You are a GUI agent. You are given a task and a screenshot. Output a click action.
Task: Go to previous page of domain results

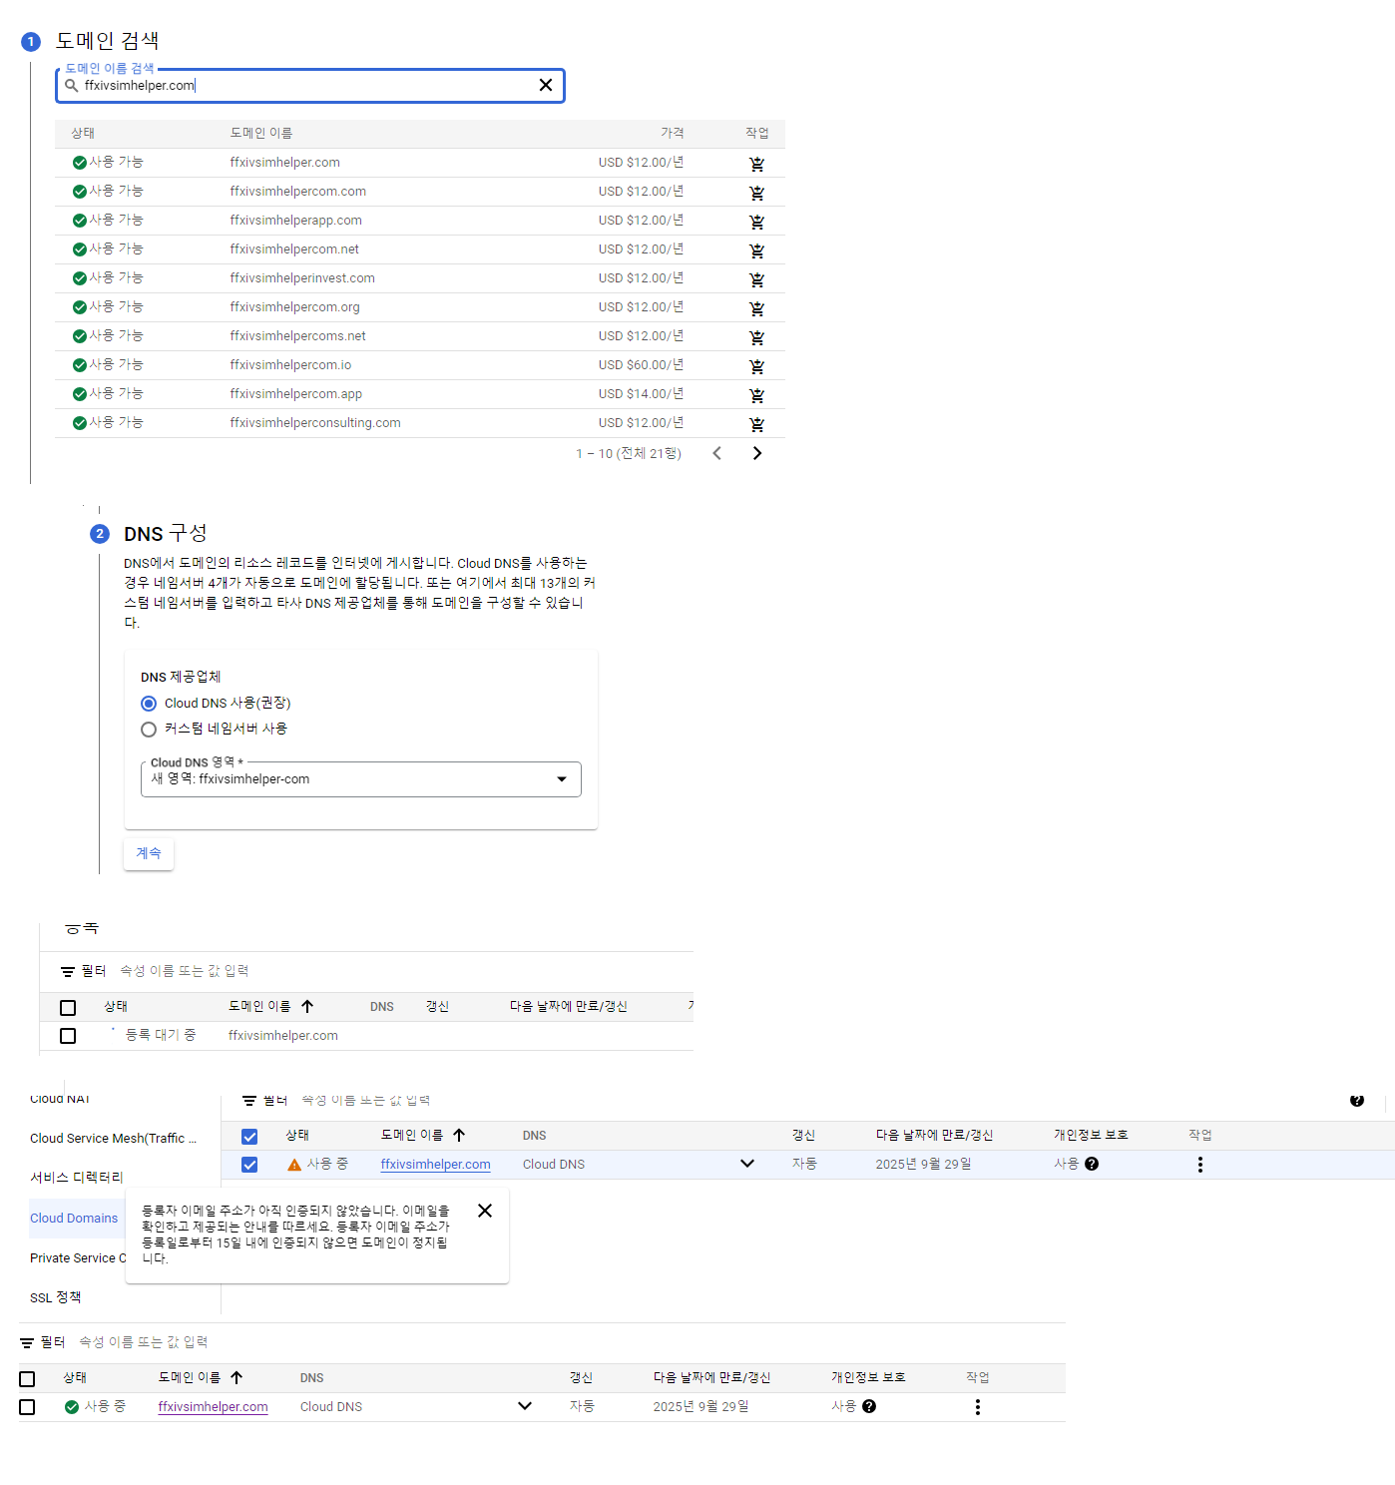tap(716, 453)
